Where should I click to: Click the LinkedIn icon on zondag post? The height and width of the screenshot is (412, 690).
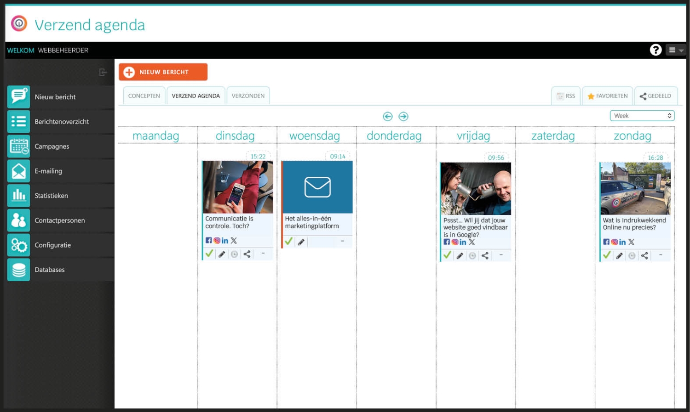pos(622,242)
